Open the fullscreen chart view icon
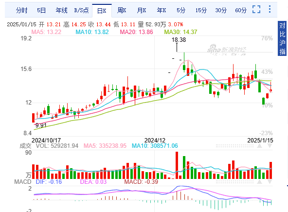The image size is (288, 212). [256, 9]
